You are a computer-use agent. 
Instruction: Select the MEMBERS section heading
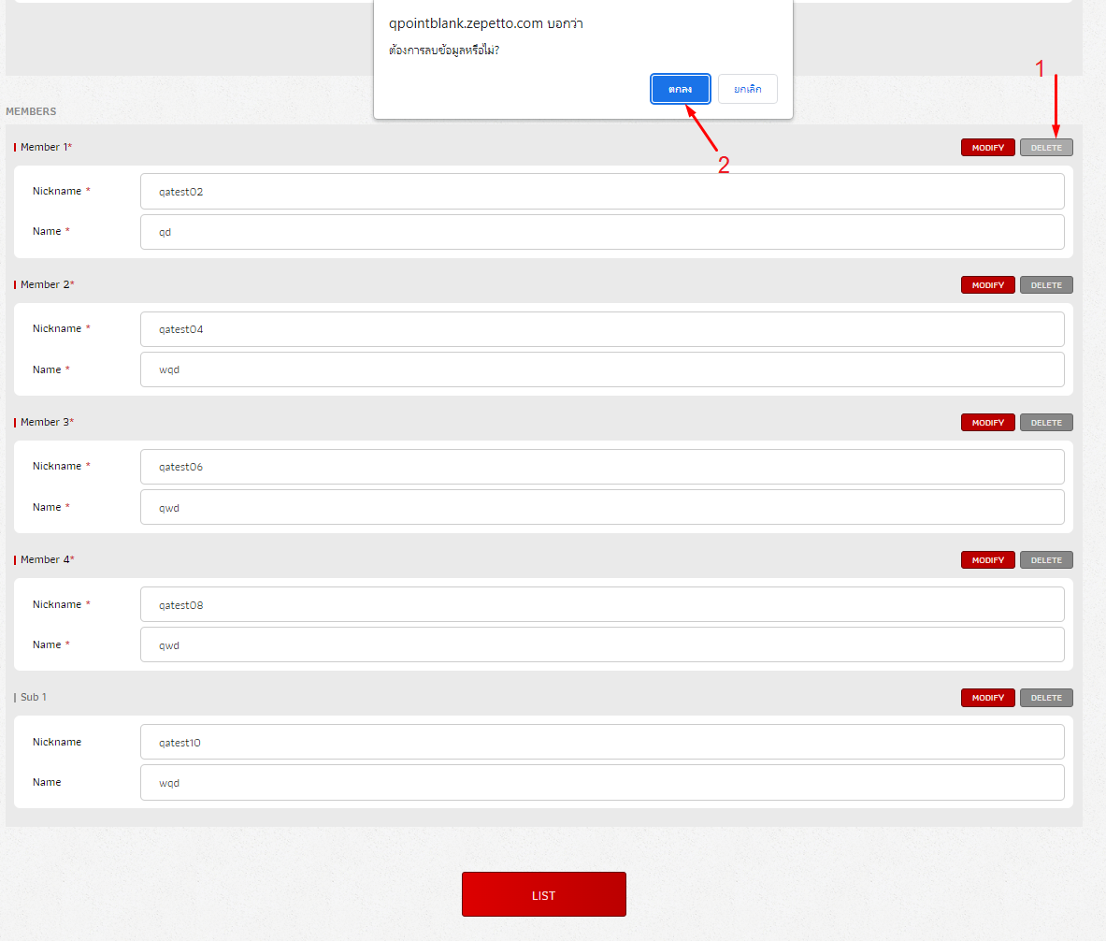click(31, 111)
